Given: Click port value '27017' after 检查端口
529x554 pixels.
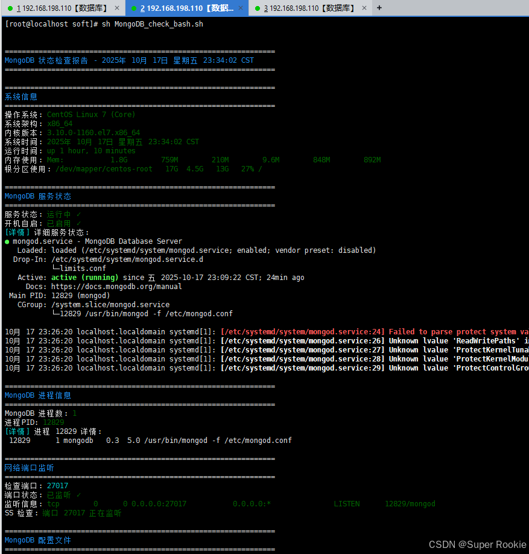Looking at the screenshot, I should pos(57,486).
